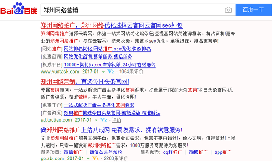Open 效果推广就选今日头条官网-智能投放 link
This screenshot has height=168, width=272.
[112, 113]
